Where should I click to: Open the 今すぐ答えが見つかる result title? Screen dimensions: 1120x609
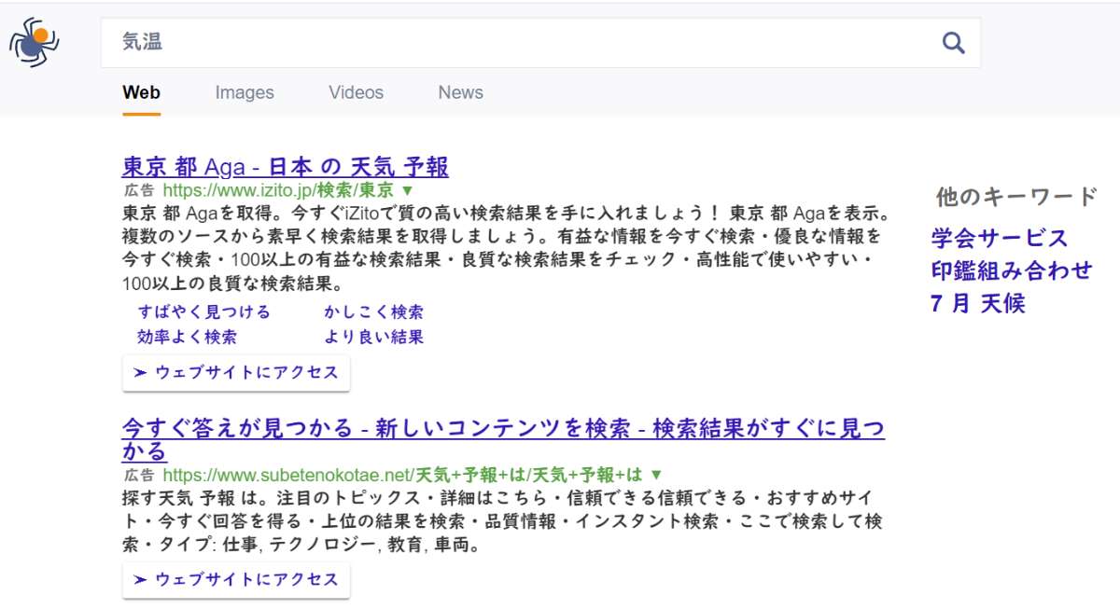[x=502, y=429]
